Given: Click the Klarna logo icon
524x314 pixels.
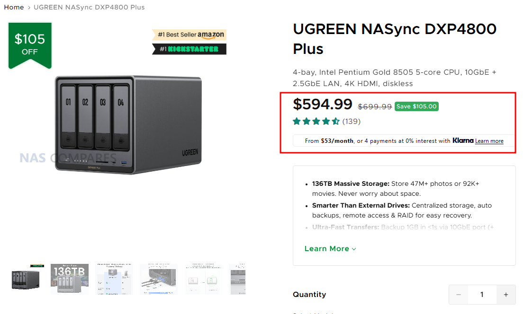Looking at the screenshot, I should pos(463,140).
